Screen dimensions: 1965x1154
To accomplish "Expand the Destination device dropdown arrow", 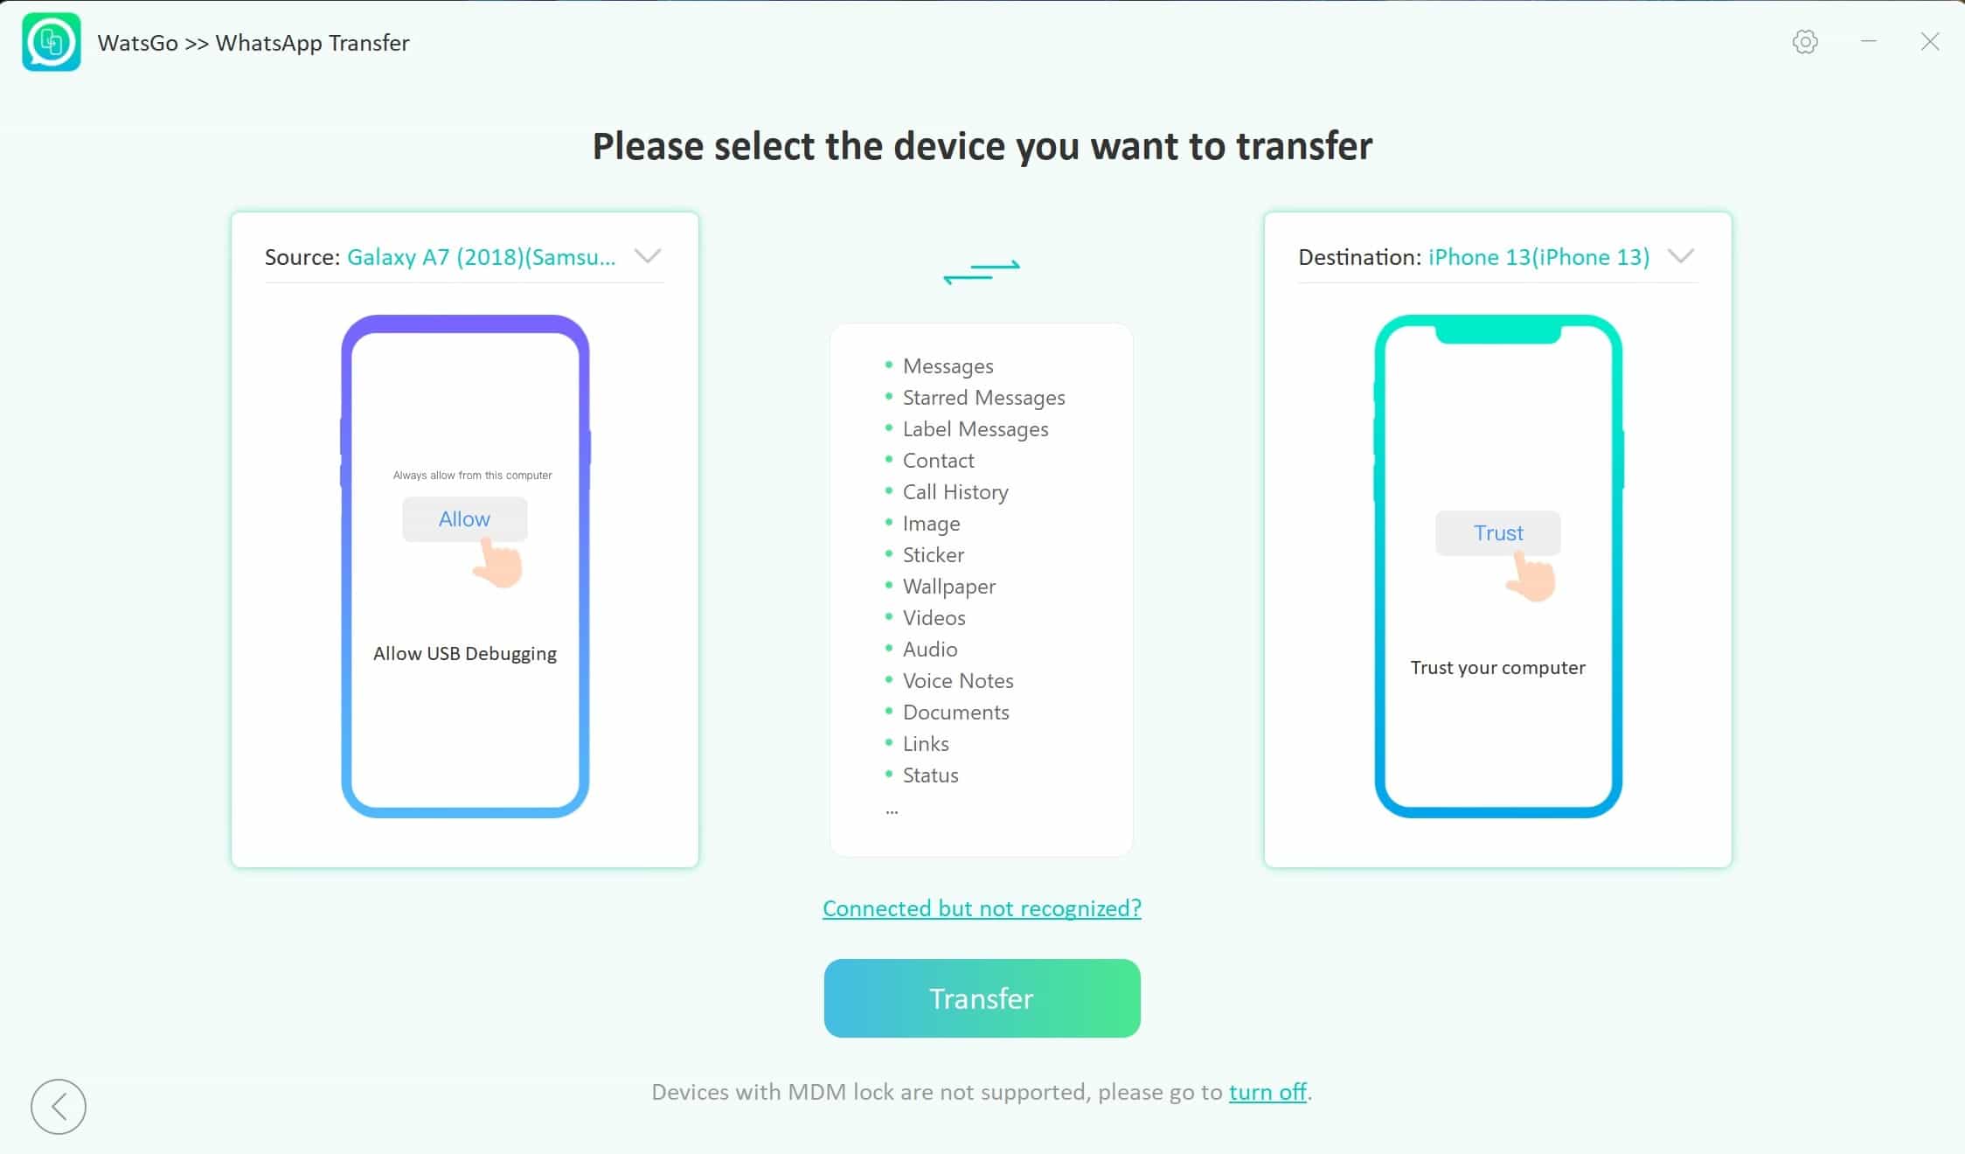I will tap(1681, 256).
